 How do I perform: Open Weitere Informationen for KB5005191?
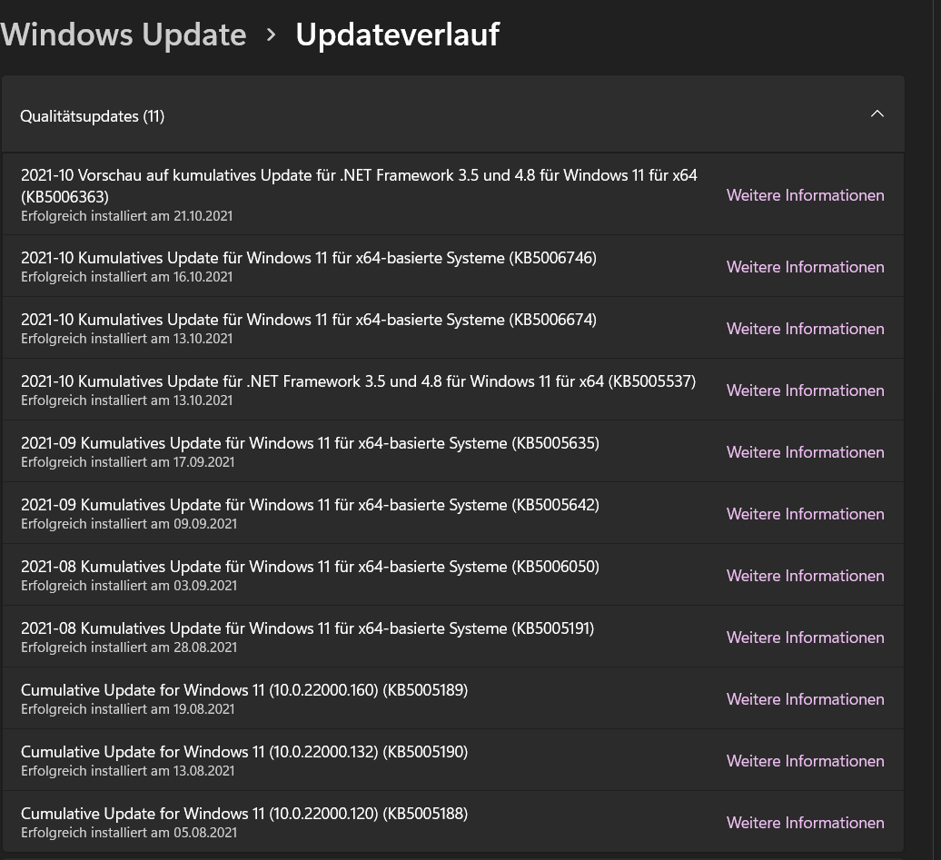pos(805,637)
